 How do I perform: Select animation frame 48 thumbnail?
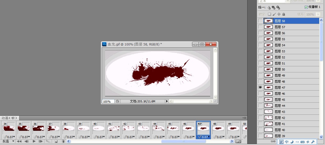click(218, 128)
